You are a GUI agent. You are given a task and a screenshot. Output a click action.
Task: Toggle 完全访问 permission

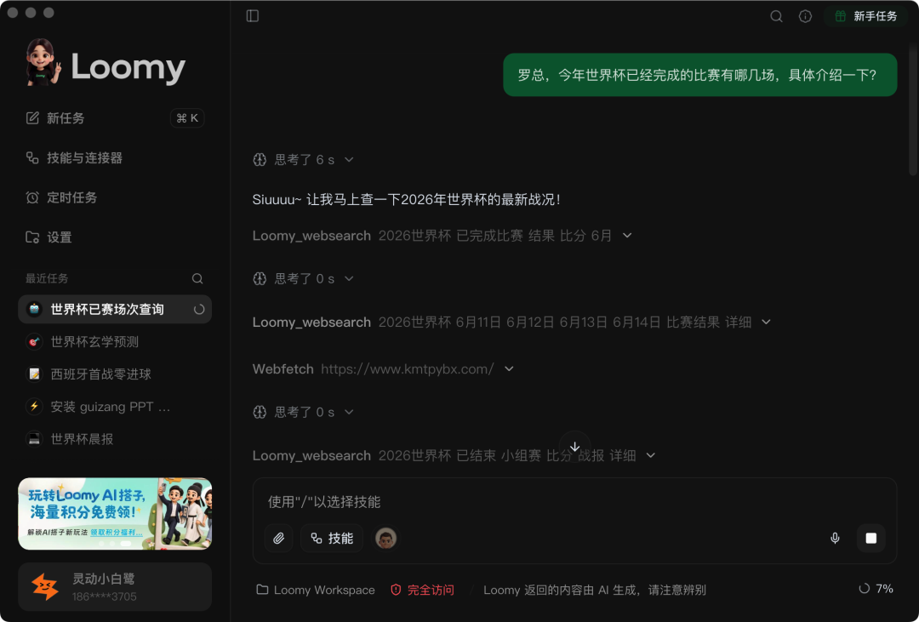(422, 590)
